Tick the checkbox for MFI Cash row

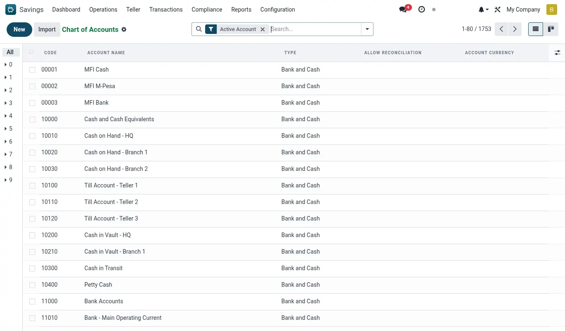tap(32, 70)
